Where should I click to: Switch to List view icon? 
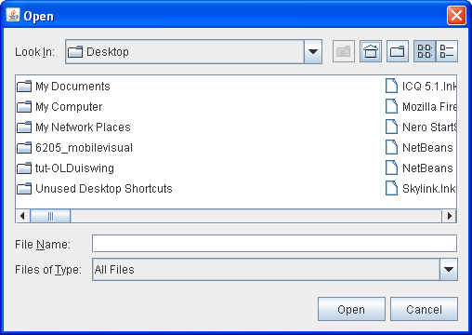click(425, 51)
